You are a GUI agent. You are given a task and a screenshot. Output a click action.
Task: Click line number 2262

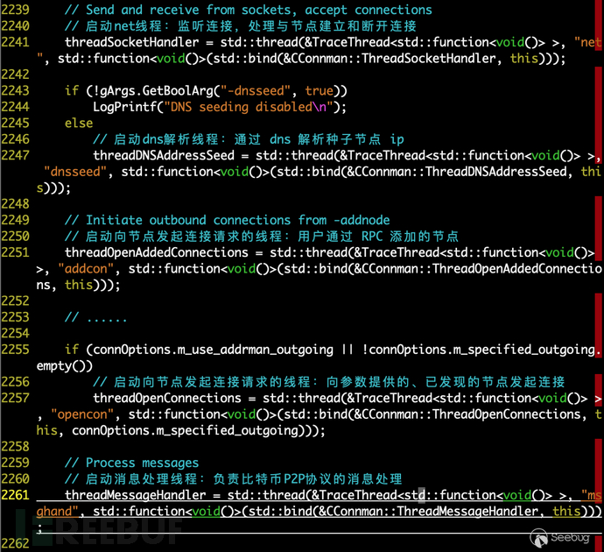click(x=15, y=543)
